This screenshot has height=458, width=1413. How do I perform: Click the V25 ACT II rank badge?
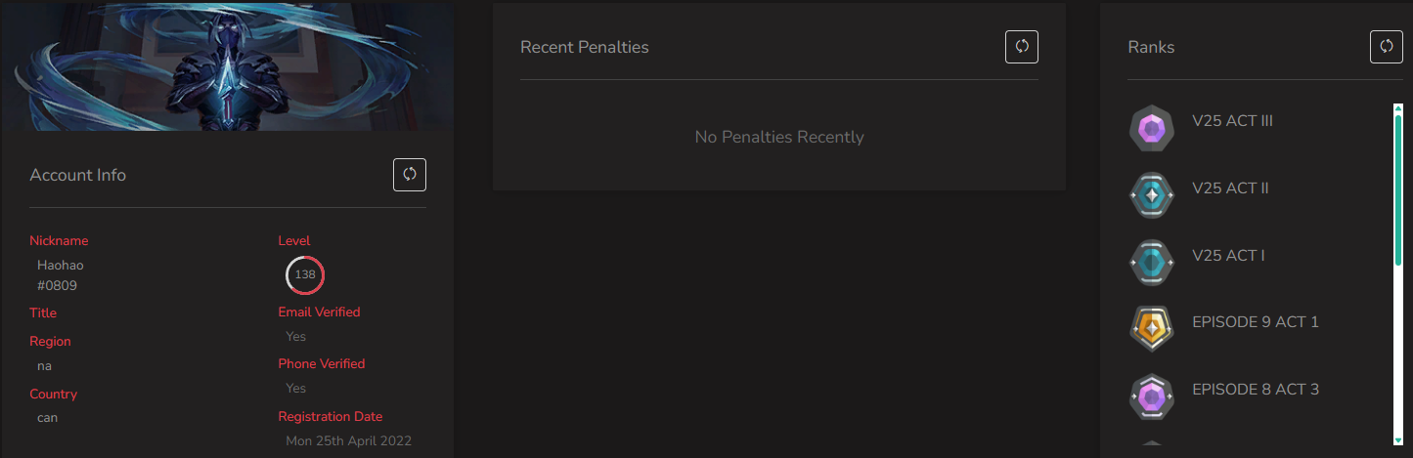click(1151, 195)
